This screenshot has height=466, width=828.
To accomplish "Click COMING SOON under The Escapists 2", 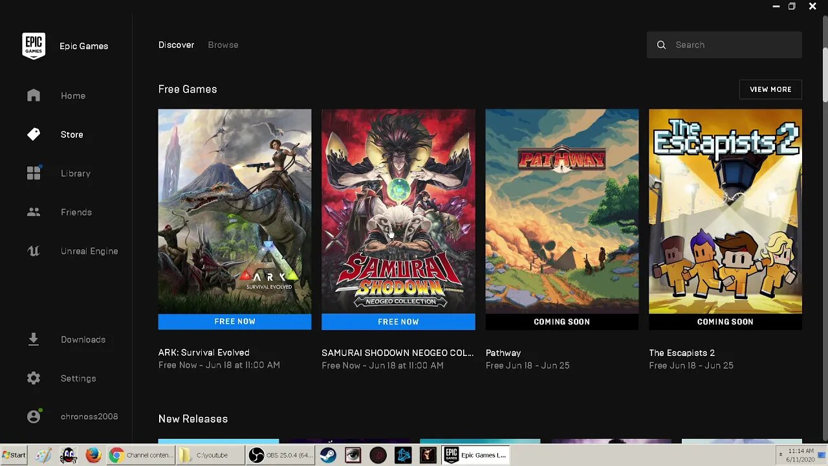I will pyautogui.click(x=725, y=322).
